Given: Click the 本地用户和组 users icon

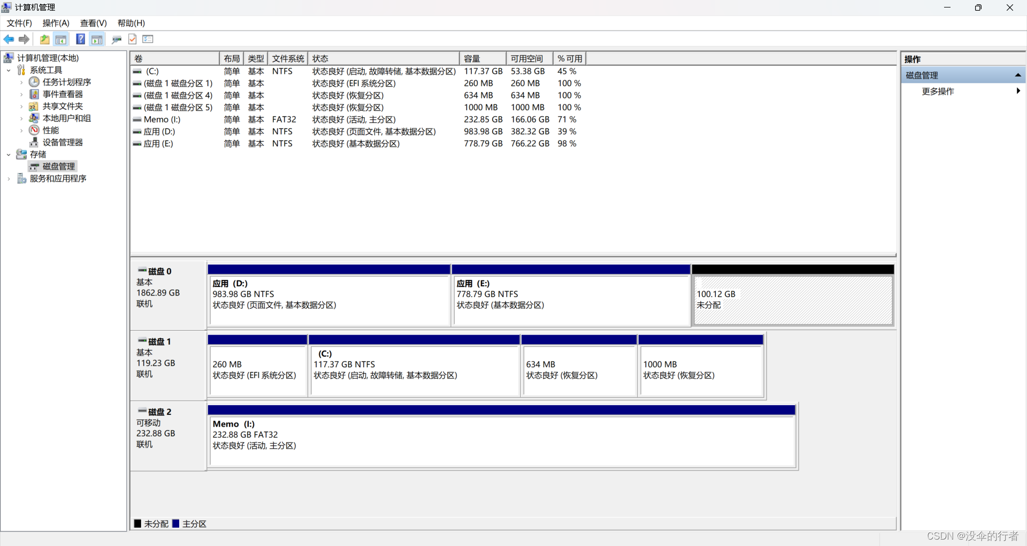Looking at the screenshot, I should coord(34,118).
